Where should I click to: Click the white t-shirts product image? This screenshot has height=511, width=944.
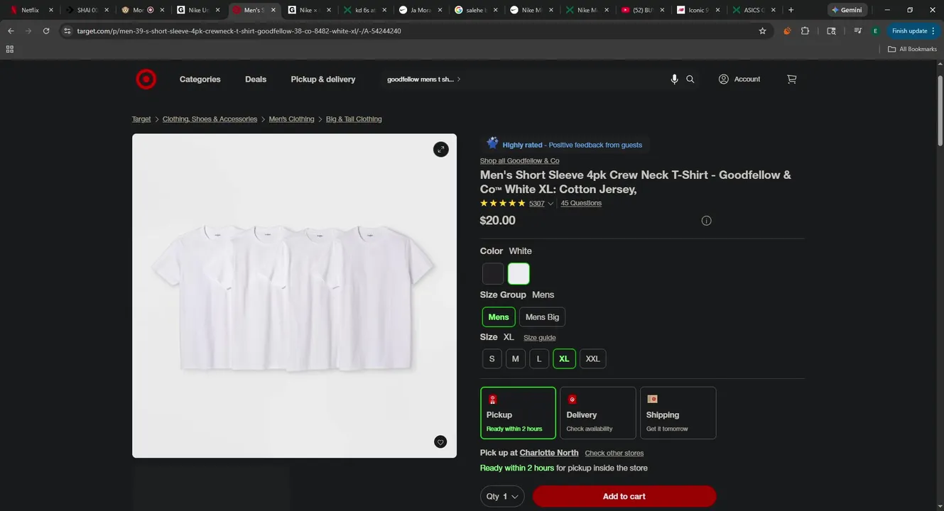click(x=294, y=296)
